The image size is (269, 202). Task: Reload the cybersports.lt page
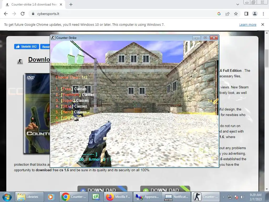tap(23, 14)
